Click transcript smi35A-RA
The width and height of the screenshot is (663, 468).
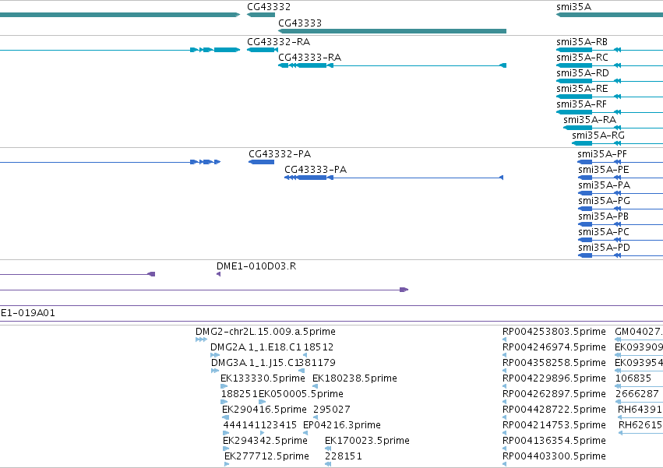(590, 120)
